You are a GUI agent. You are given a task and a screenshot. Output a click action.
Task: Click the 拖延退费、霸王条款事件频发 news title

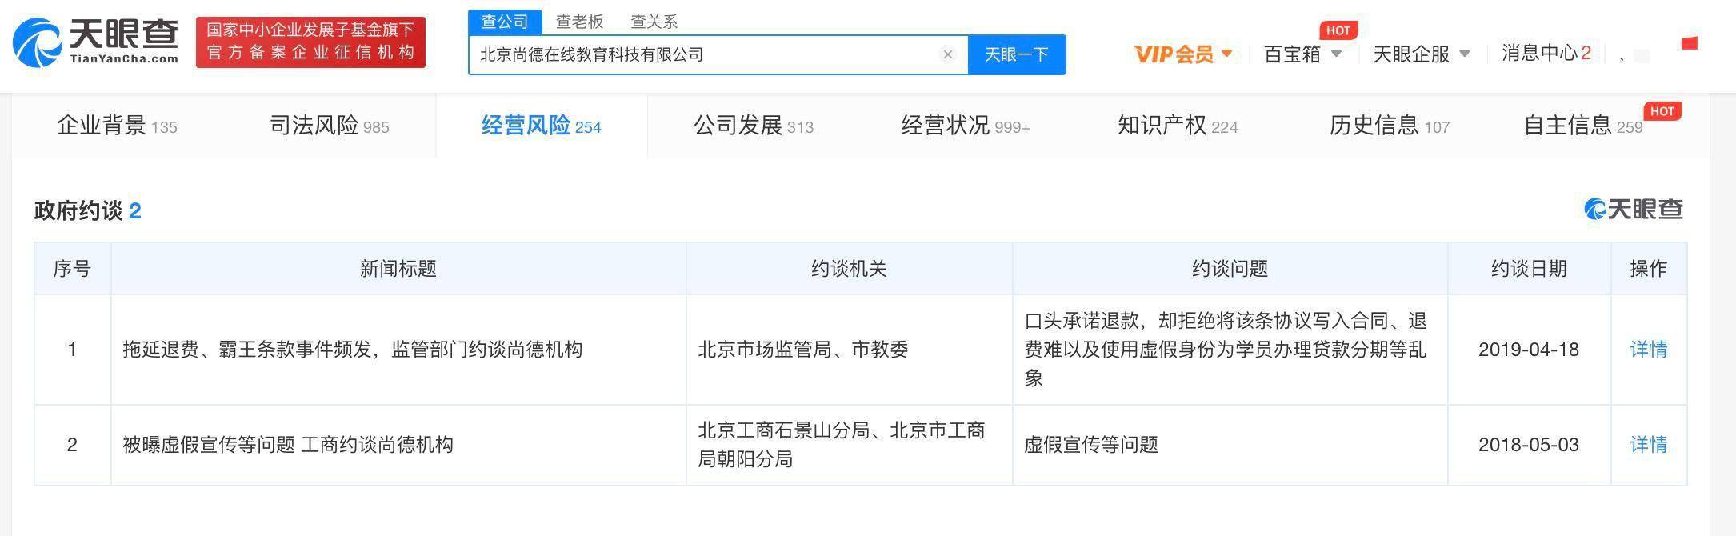click(352, 350)
